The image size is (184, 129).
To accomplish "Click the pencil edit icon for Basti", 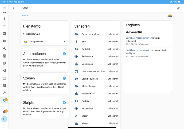I will [178, 8].
